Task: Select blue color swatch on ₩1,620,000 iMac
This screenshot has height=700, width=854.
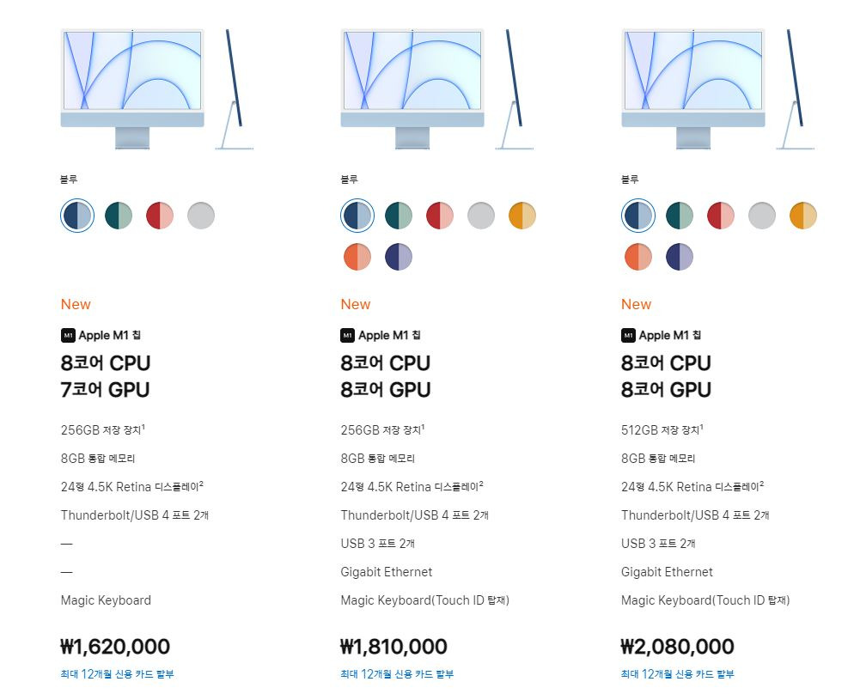Action: (x=77, y=216)
